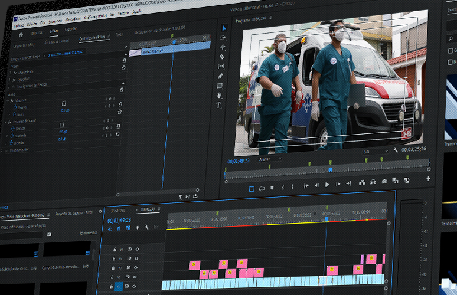Select the Track Select Forward tool
The image size is (457, 295).
point(223,38)
